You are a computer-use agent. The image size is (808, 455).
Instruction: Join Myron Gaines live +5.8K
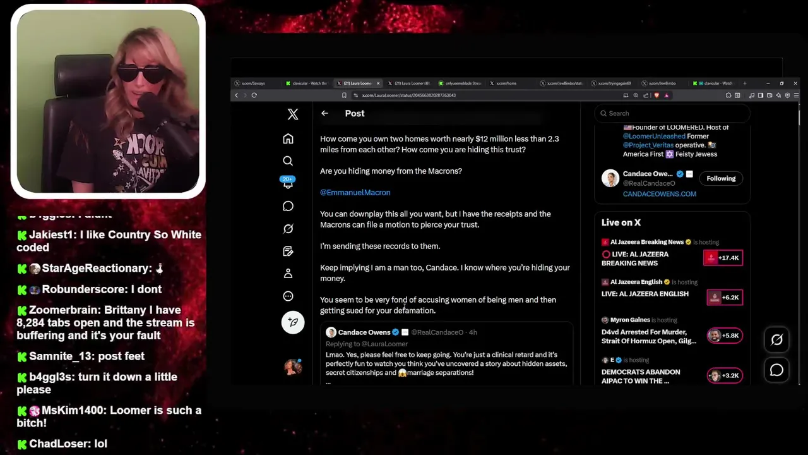tap(725, 336)
